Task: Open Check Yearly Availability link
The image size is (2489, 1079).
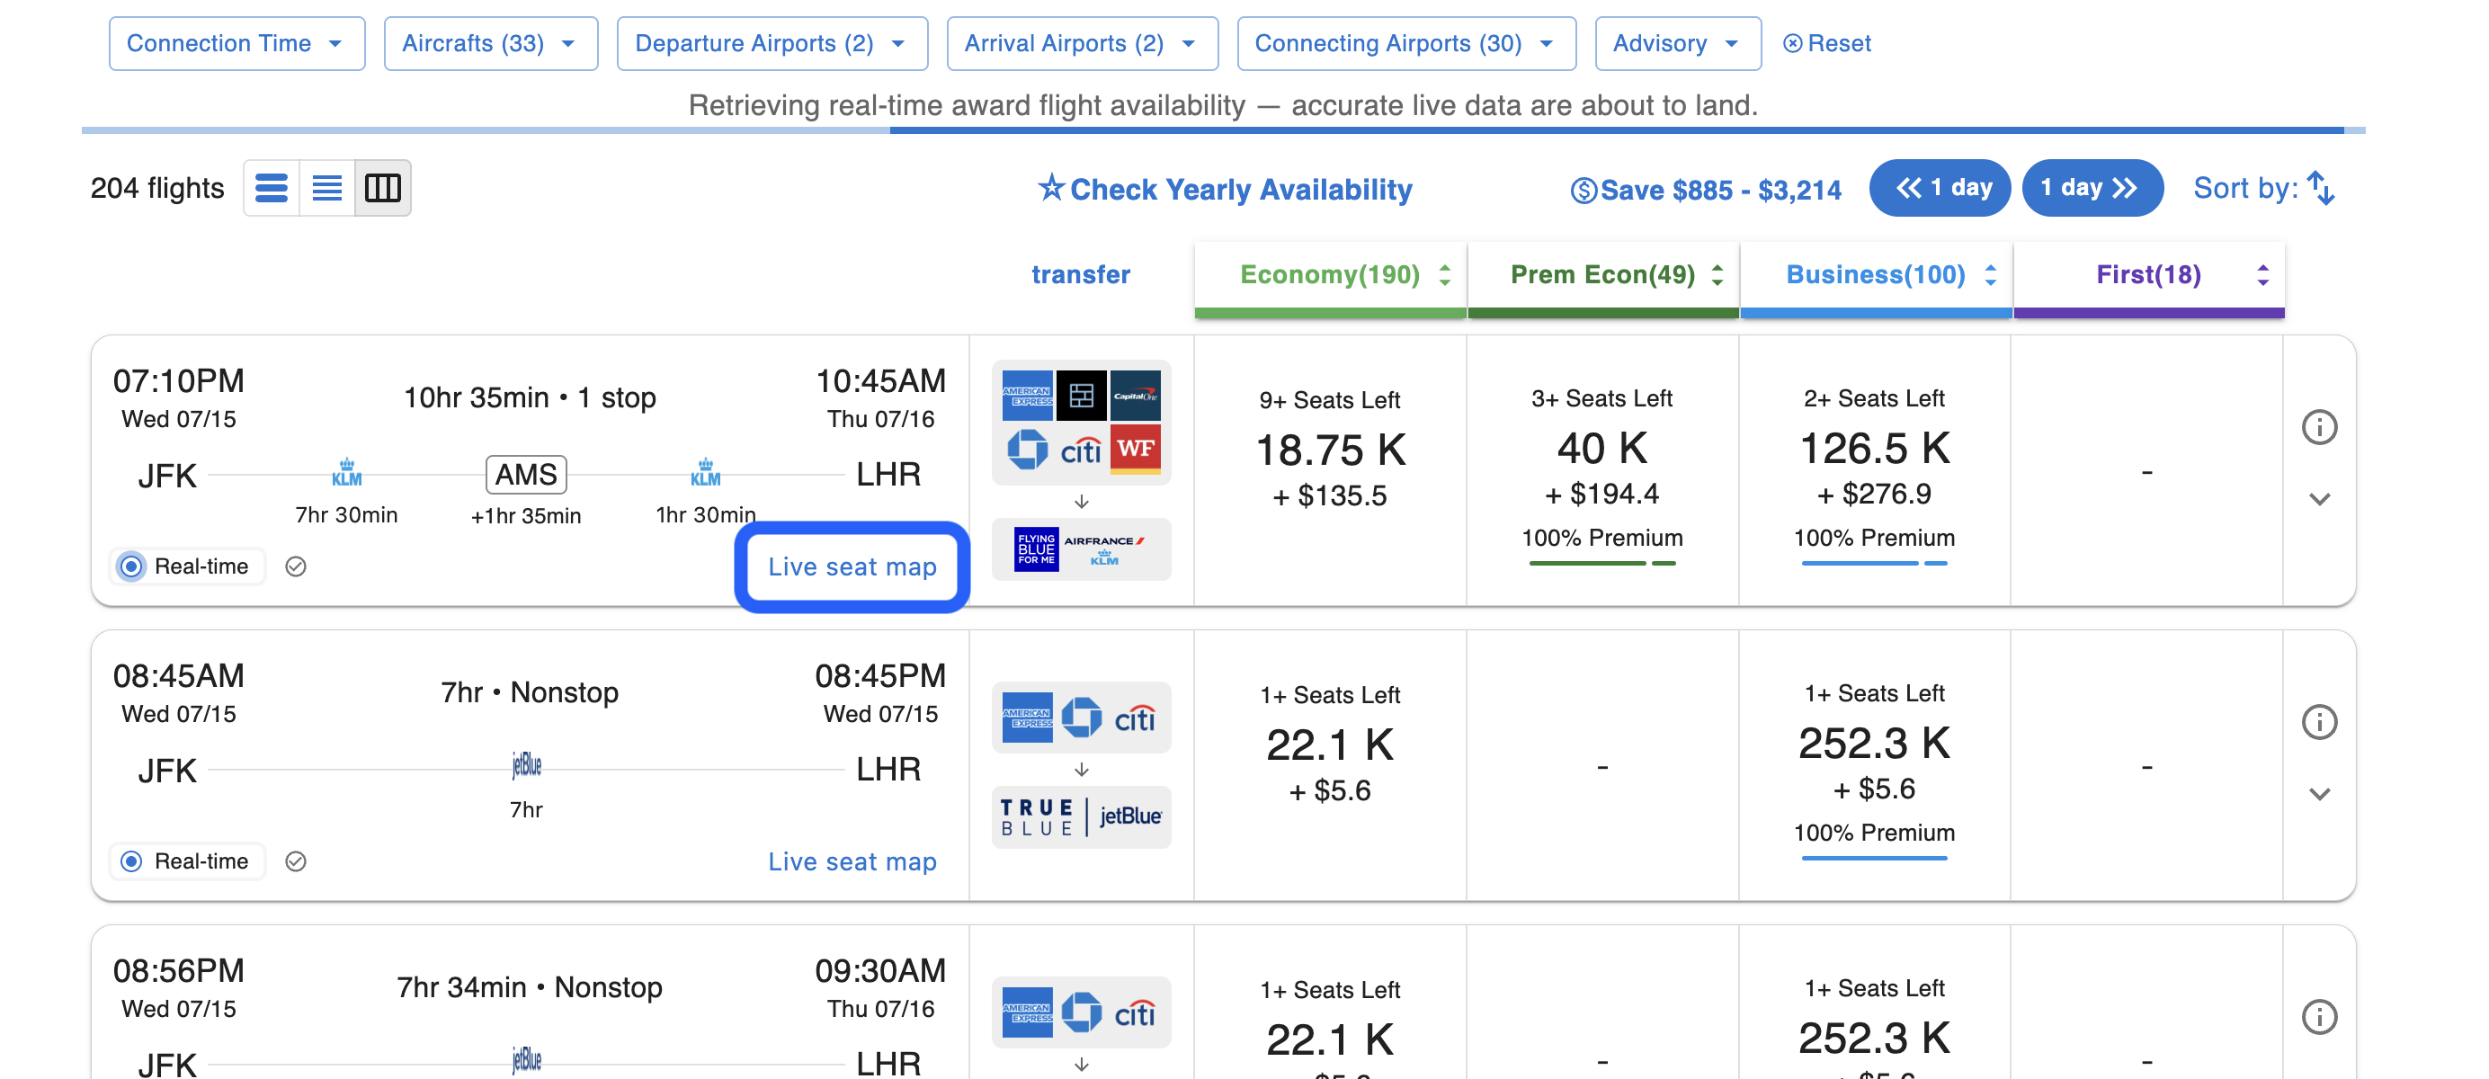Action: [1224, 188]
